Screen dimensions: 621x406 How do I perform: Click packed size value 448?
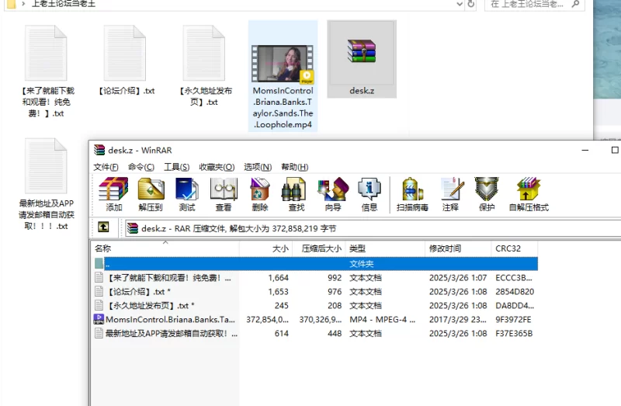point(335,333)
